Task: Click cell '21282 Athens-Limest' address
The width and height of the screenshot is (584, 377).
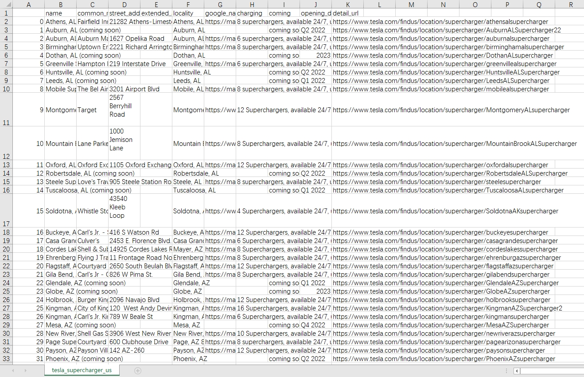Action: [x=140, y=22]
